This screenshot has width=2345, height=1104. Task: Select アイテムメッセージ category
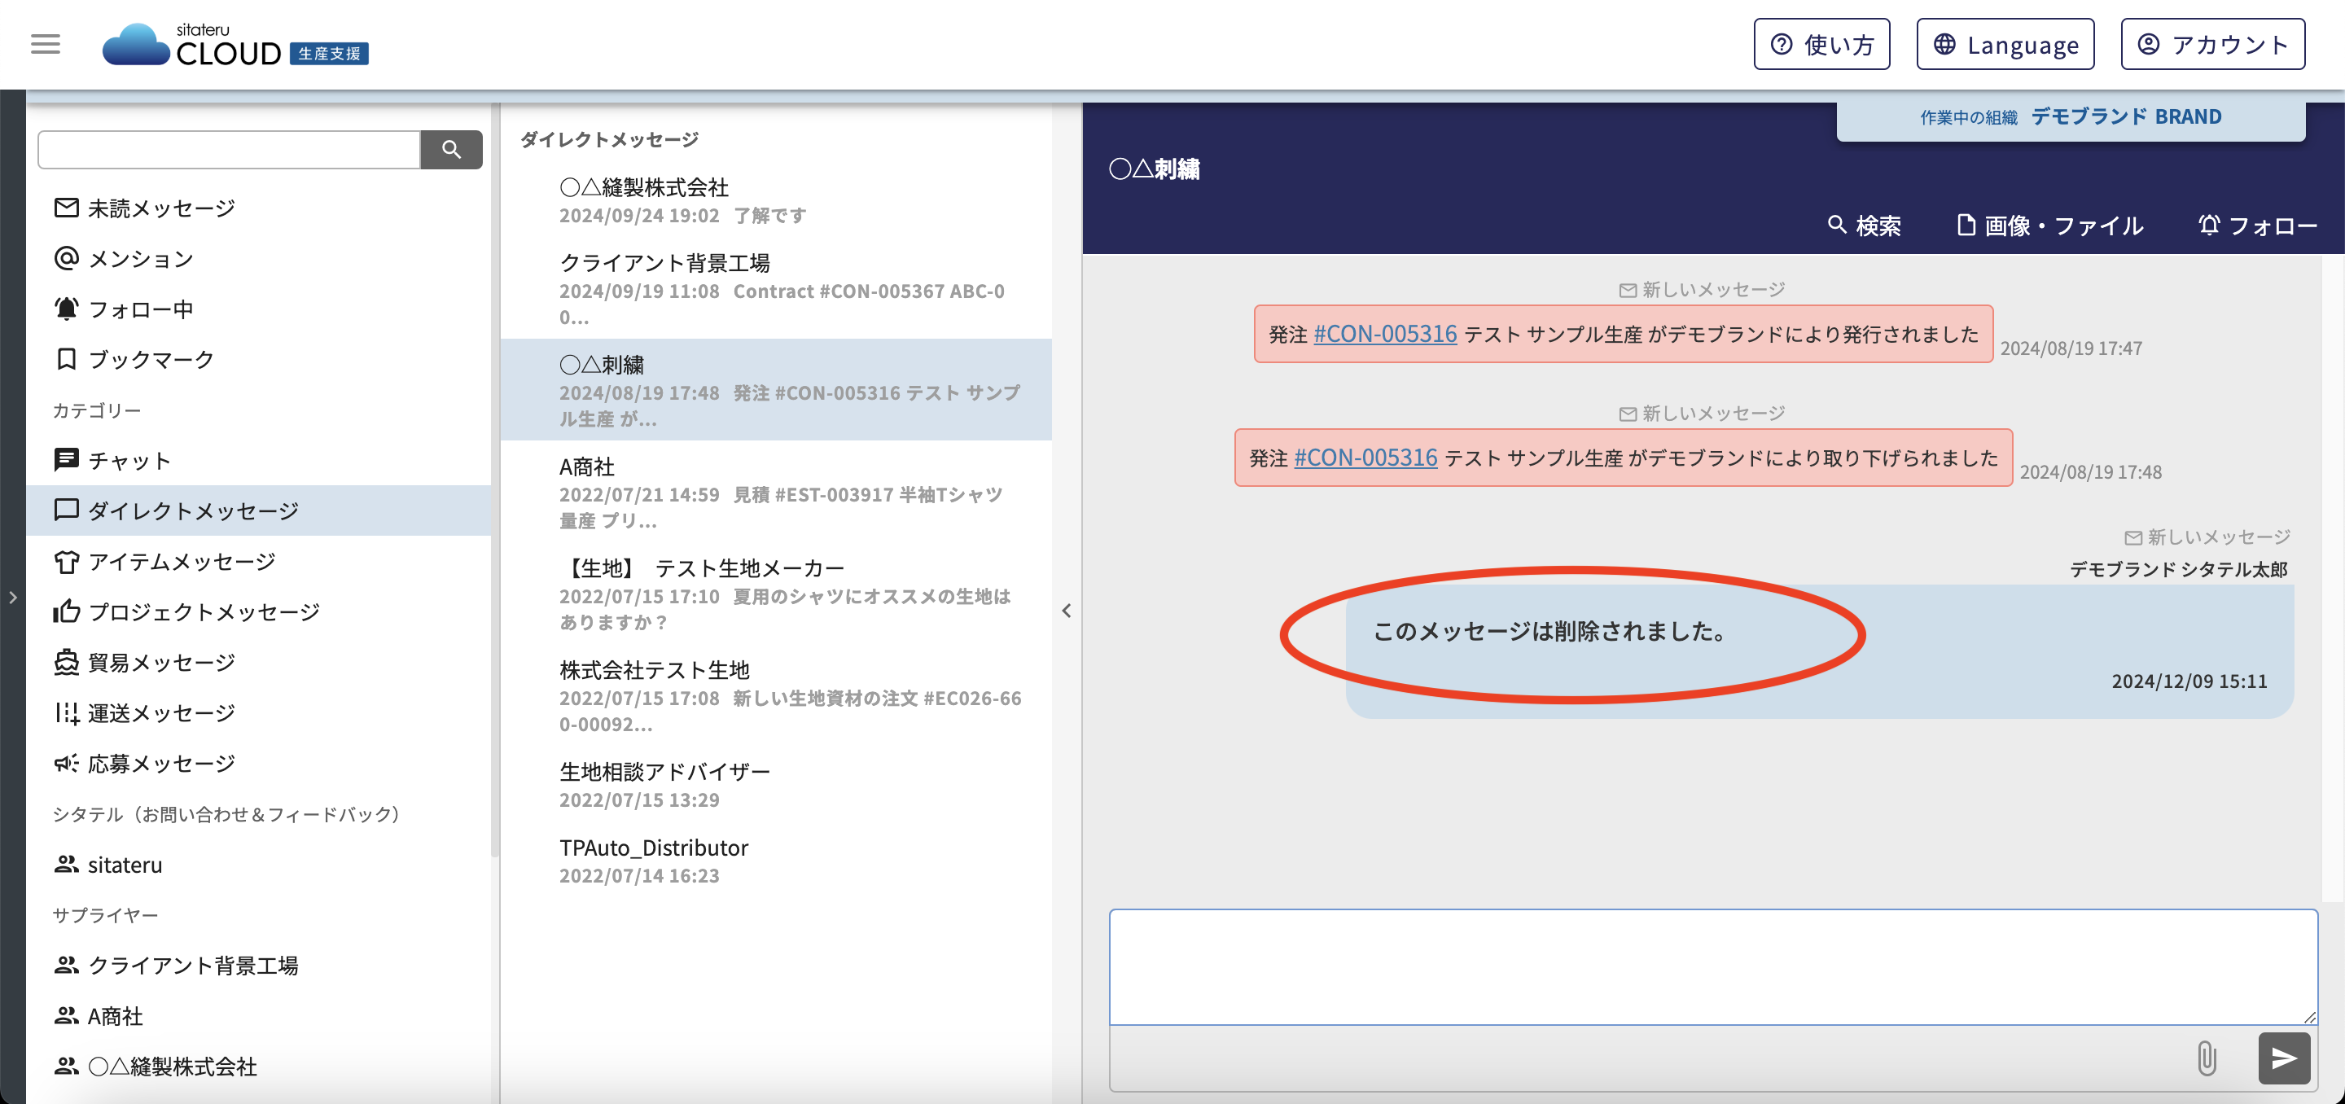(x=257, y=562)
